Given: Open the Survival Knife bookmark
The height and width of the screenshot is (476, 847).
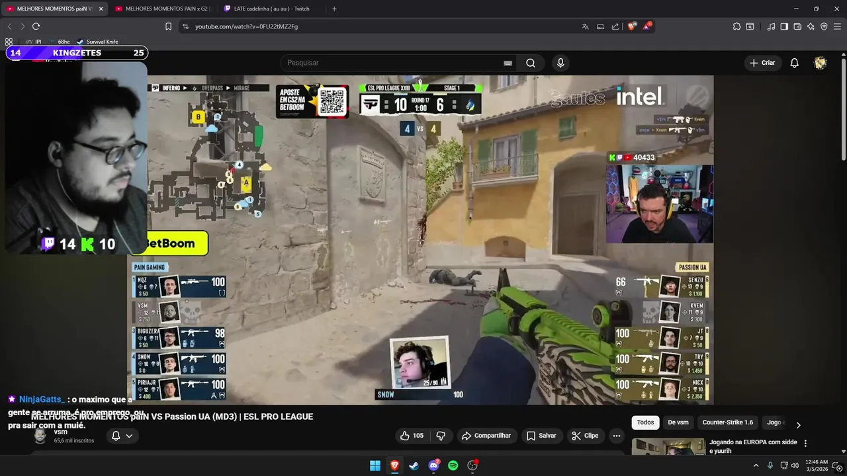Looking at the screenshot, I should (x=97, y=42).
